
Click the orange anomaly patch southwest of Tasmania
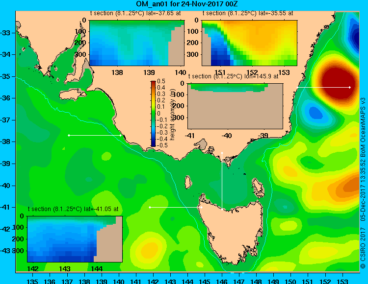[149, 250]
